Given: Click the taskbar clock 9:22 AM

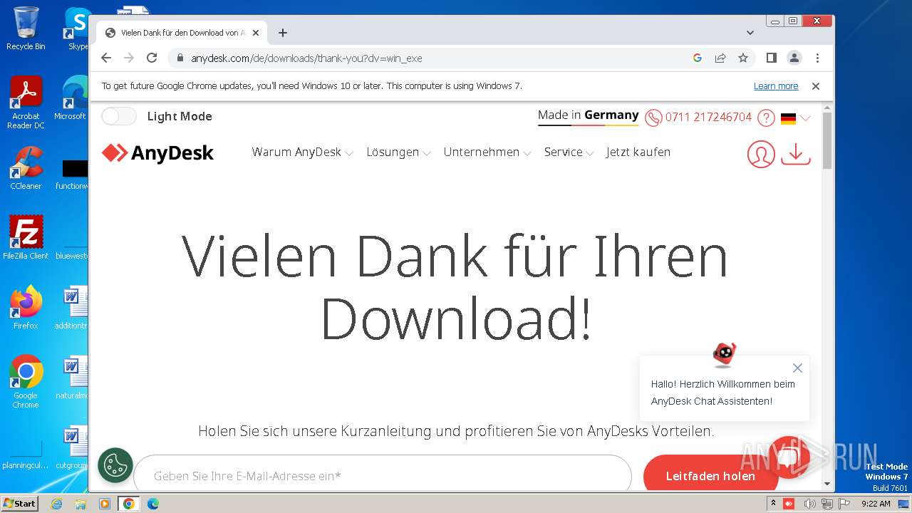Looking at the screenshot, I should tap(876, 504).
